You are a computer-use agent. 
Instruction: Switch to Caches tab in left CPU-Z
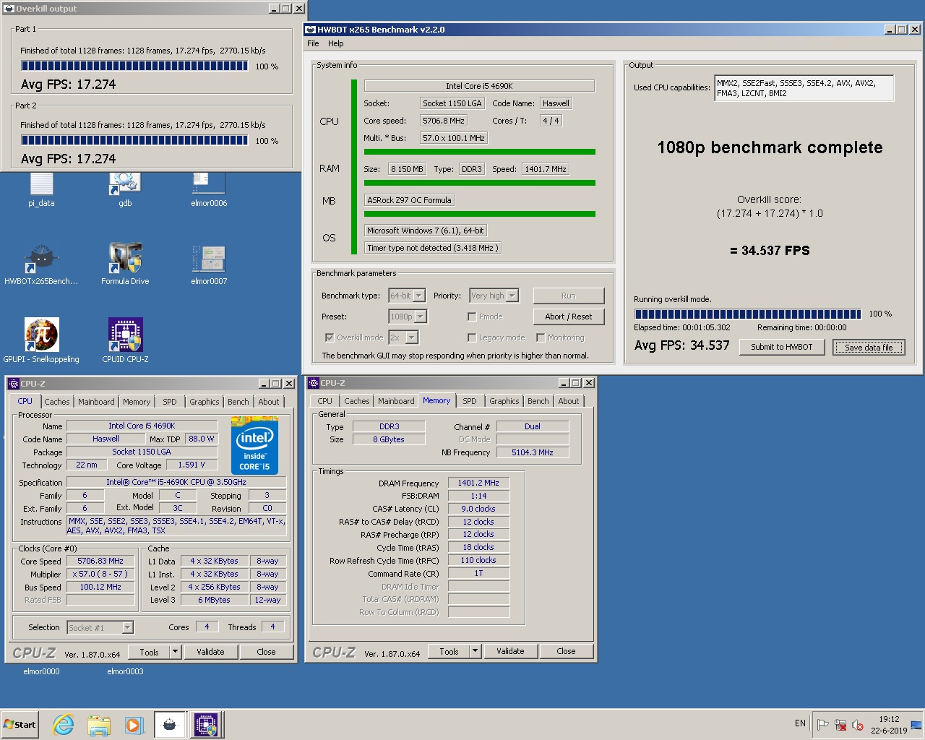[57, 402]
